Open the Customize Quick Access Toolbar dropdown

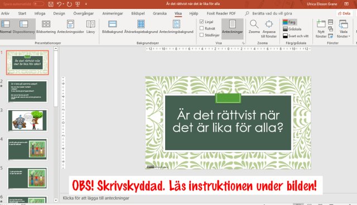[x=86, y=4]
